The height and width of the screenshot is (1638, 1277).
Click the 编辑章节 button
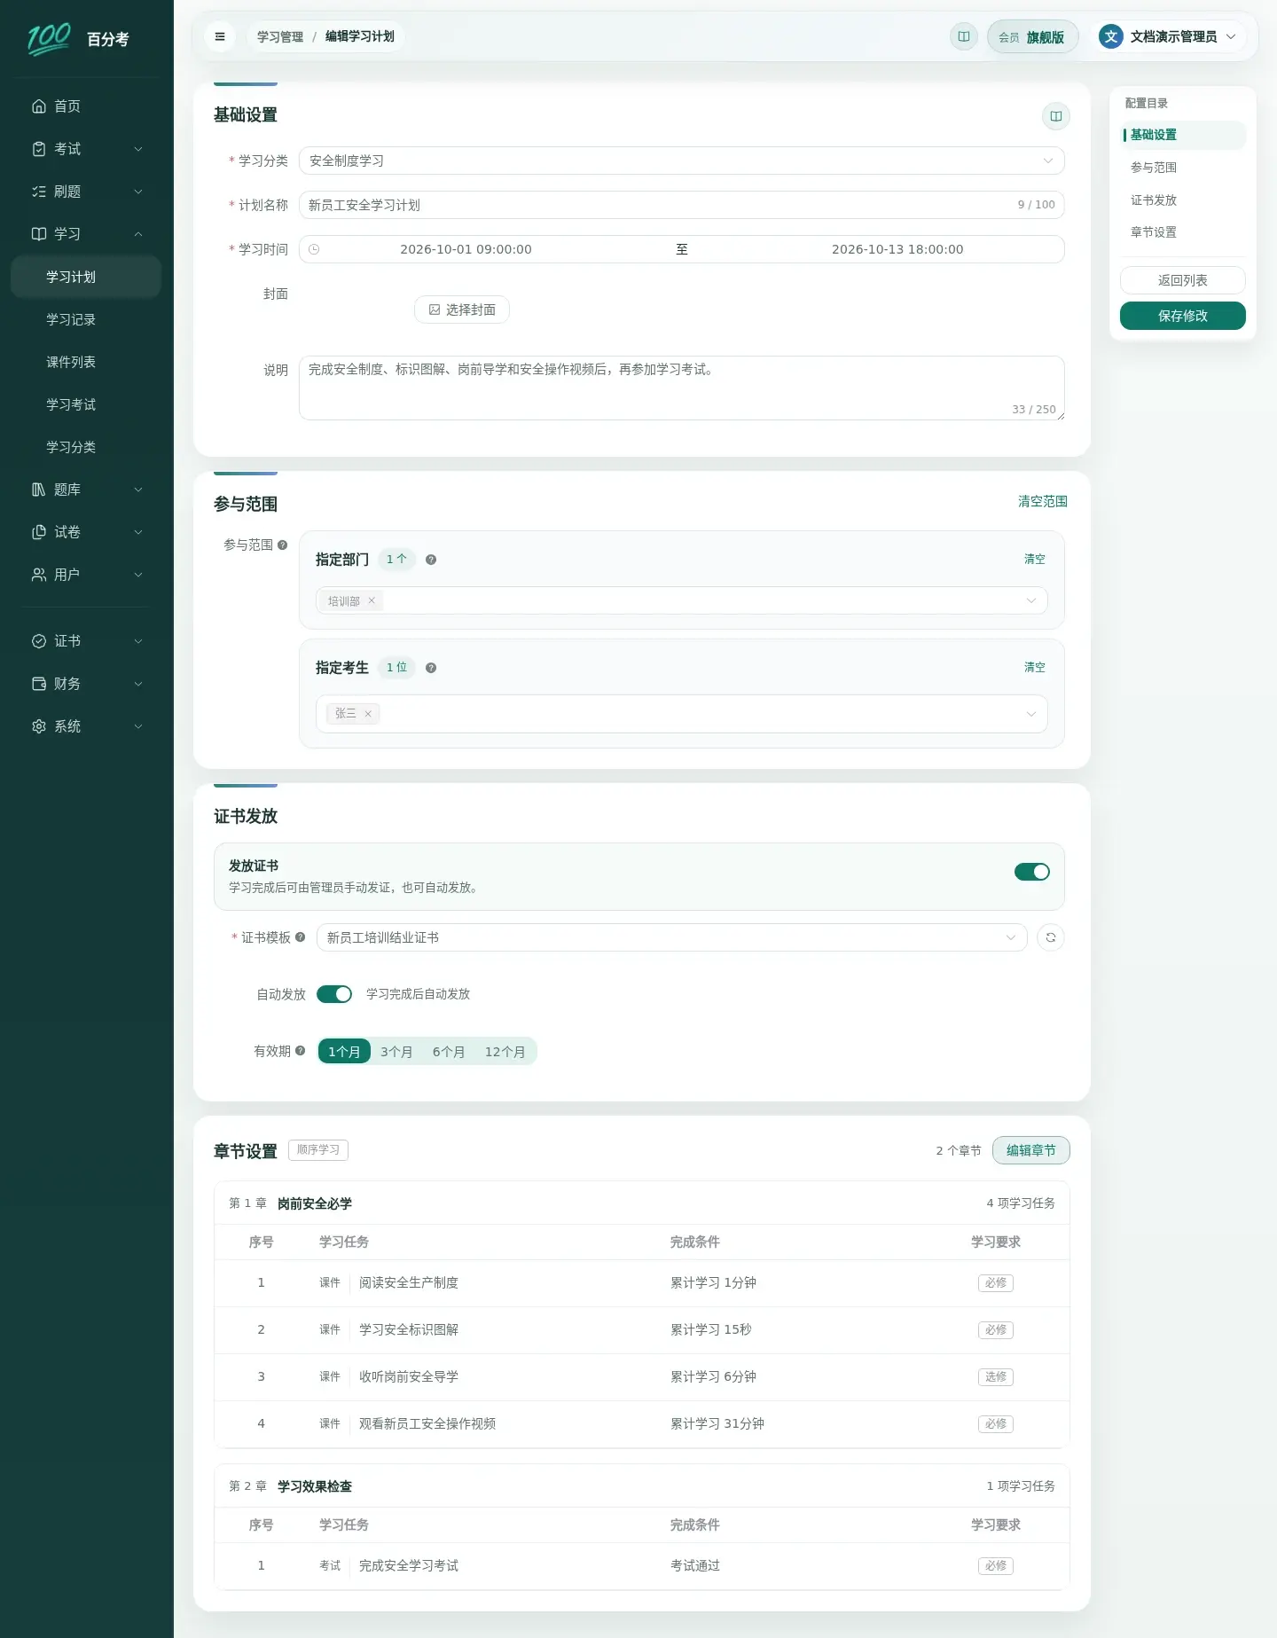(1030, 1150)
